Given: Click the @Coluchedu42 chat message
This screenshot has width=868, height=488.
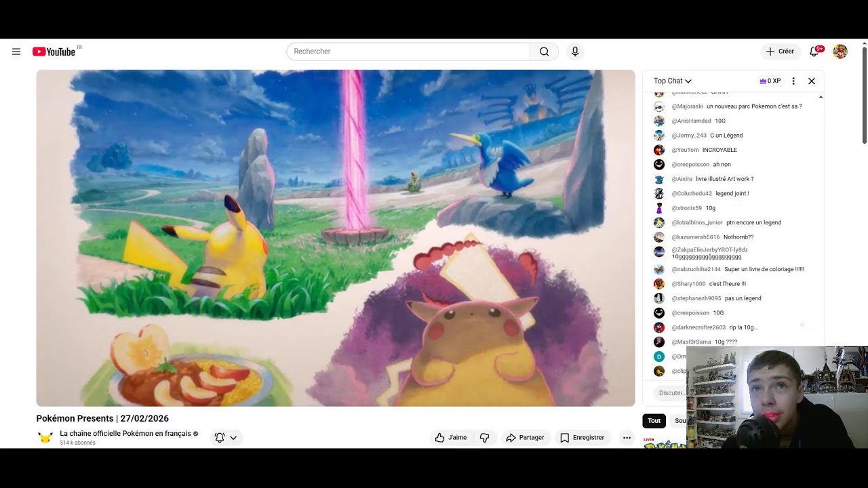Looking at the screenshot, I should point(732,194).
